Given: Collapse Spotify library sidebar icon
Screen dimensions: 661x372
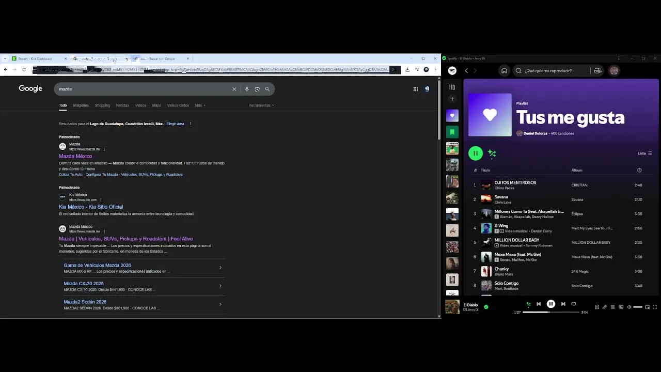Looking at the screenshot, I should pyautogui.click(x=452, y=87).
